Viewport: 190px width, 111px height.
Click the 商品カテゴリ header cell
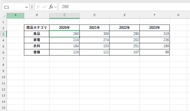click(36, 28)
